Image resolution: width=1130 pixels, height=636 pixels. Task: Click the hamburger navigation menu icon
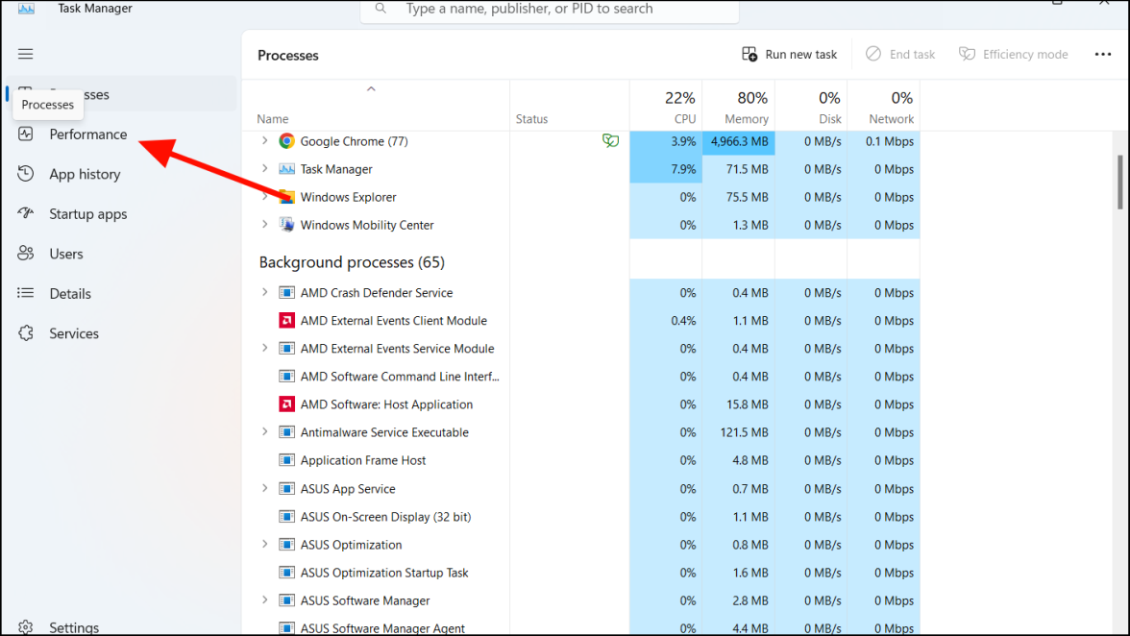[26, 55]
